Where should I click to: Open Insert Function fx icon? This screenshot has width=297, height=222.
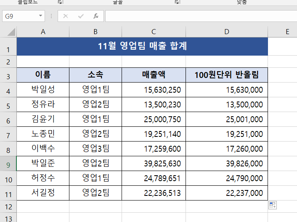point(96,16)
